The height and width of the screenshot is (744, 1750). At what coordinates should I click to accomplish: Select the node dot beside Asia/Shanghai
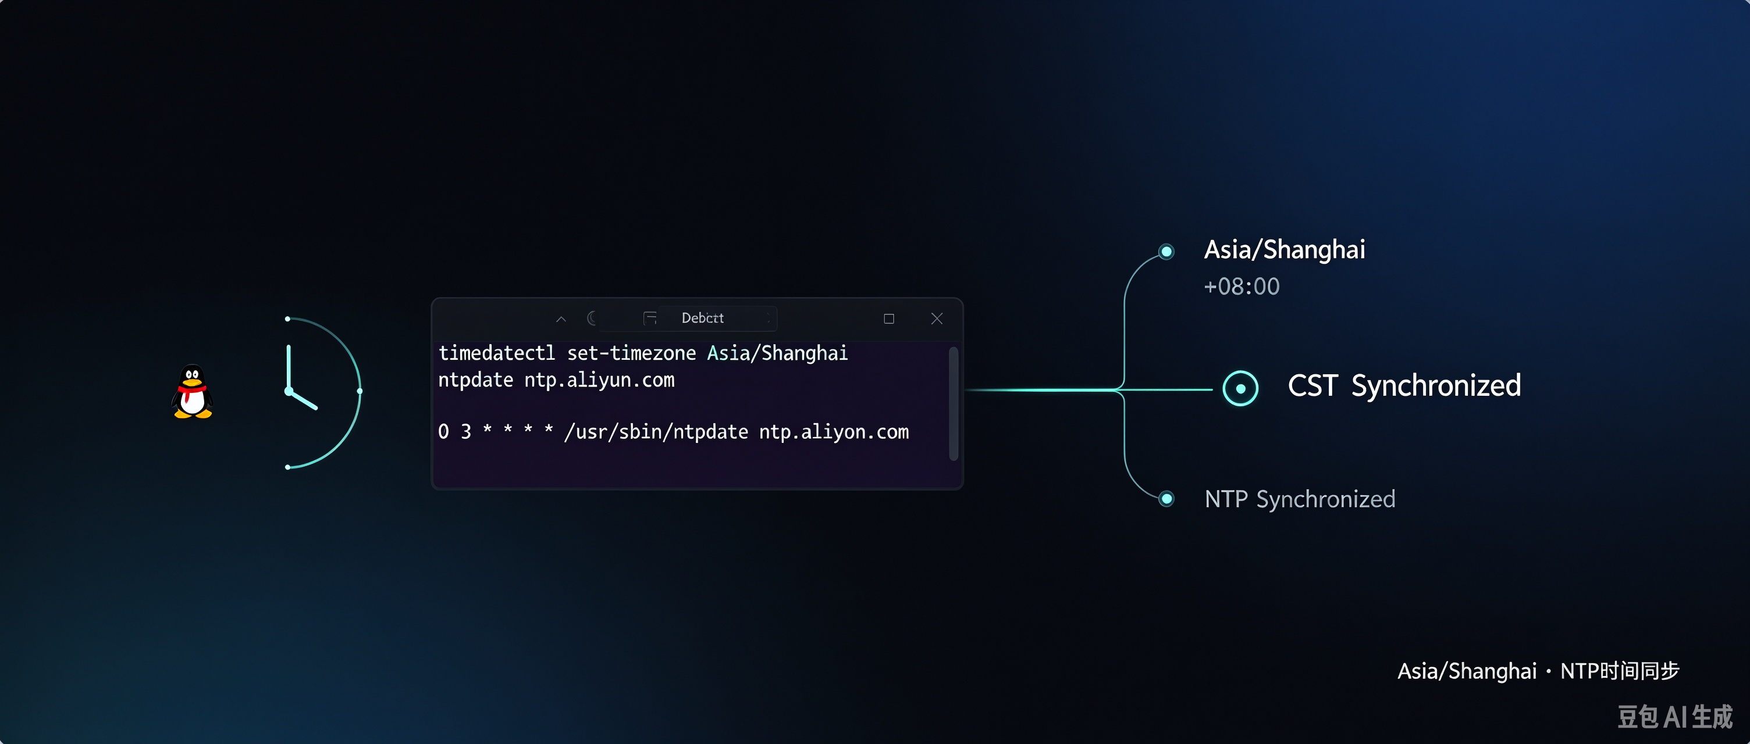(1166, 252)
